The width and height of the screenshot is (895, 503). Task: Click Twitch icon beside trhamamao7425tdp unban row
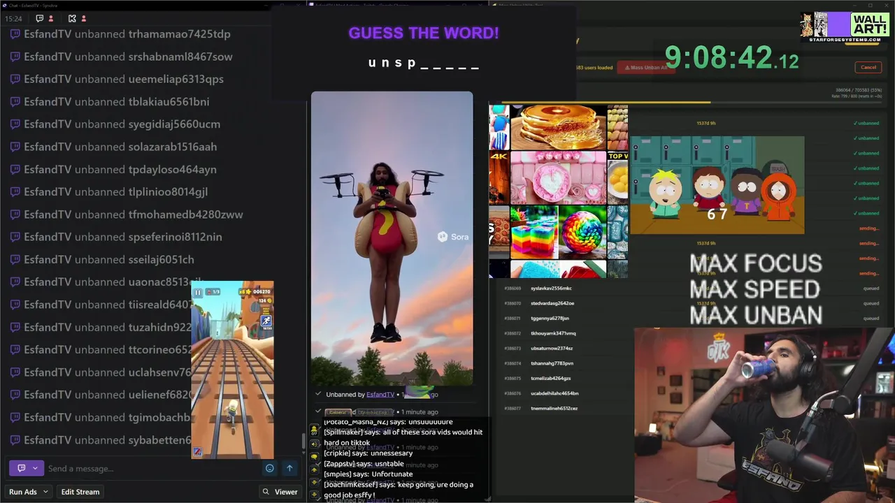15,34
